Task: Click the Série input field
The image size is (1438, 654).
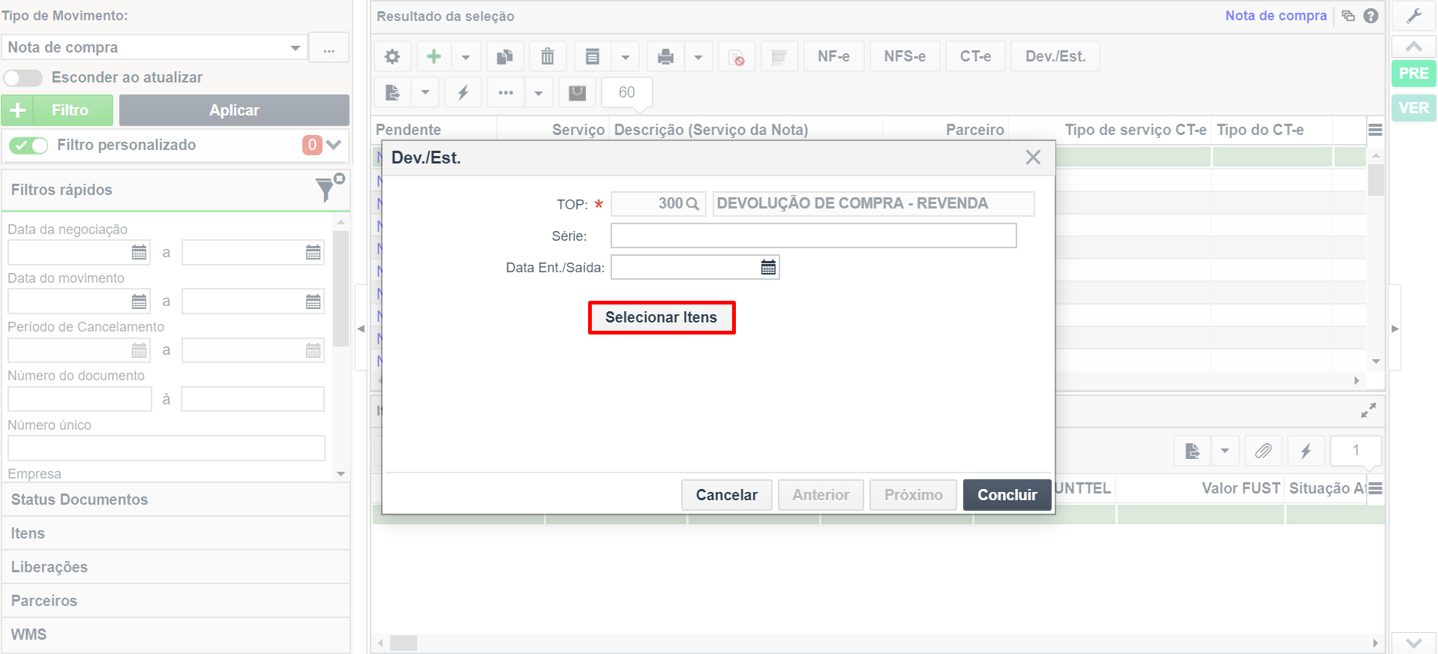Action: (x=814, y=235)
